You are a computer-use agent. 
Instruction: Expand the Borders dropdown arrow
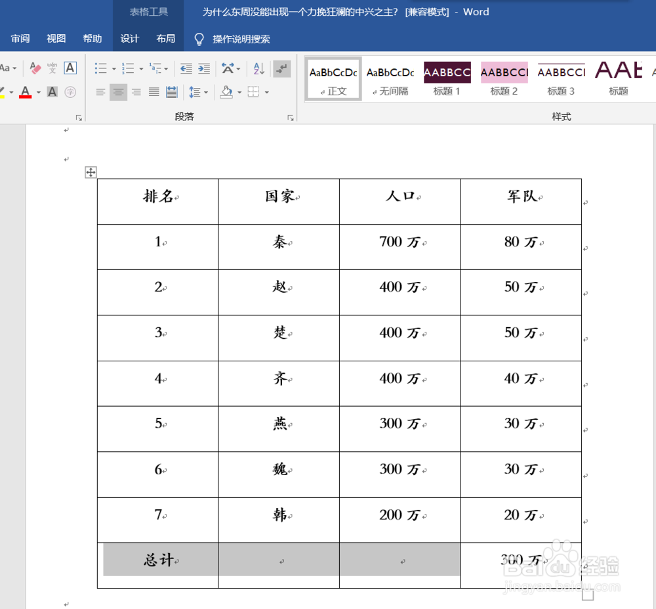266,92
